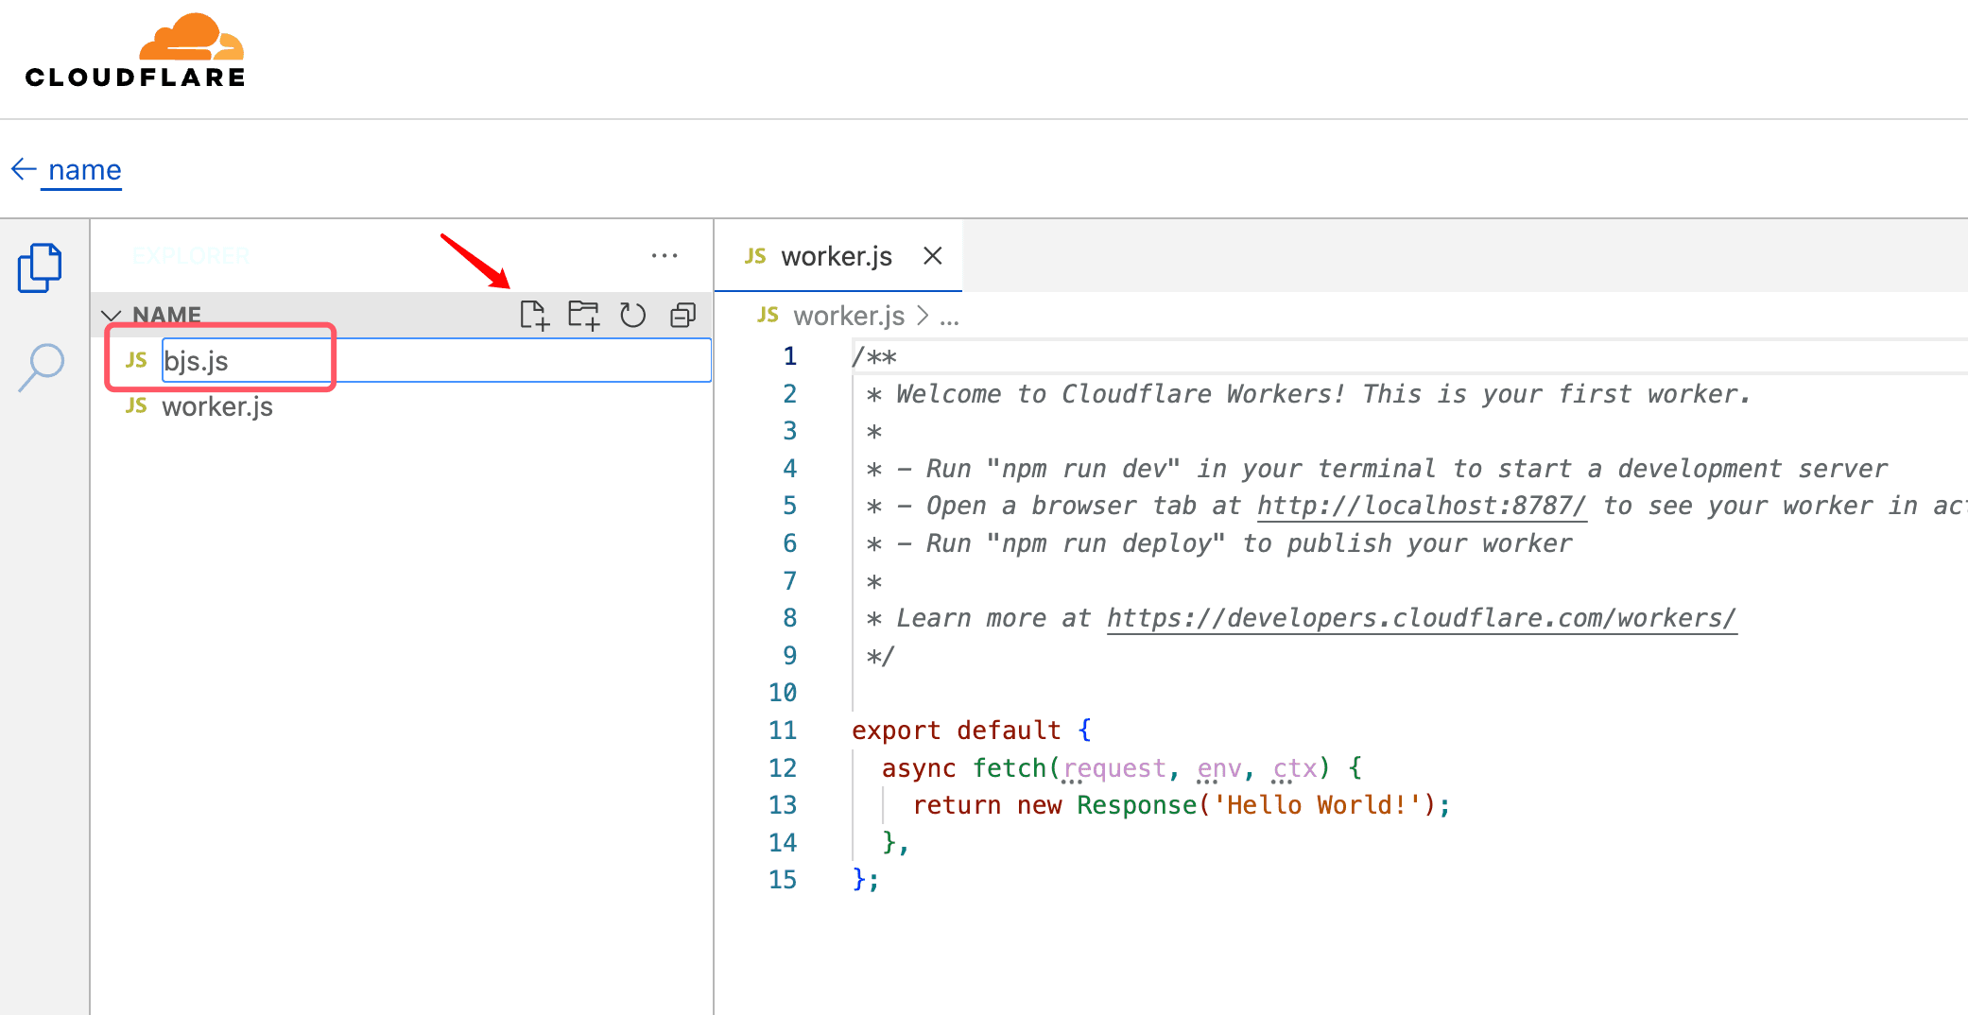This screenshot has height=1015, width=1968.
Task: Collapse the NAME section chevron
Action: tap(112, 316)
